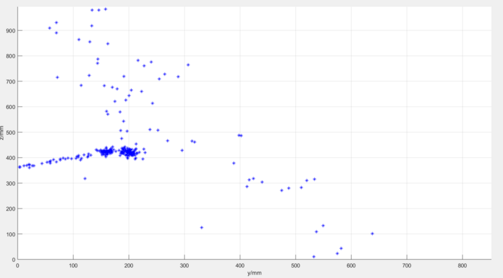Screen dimensions: 503x278
Task: Click the 200 tick label on z axis
Action: [x=10, y=208]
